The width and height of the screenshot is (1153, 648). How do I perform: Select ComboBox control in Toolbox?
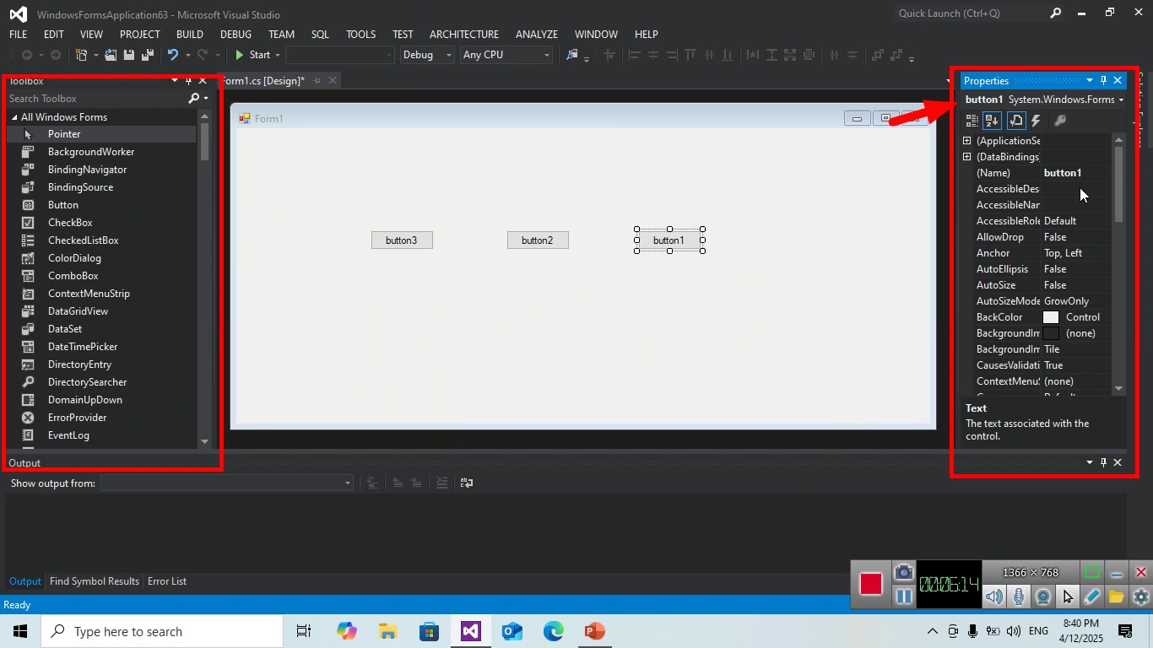click(x=101, y=276)
